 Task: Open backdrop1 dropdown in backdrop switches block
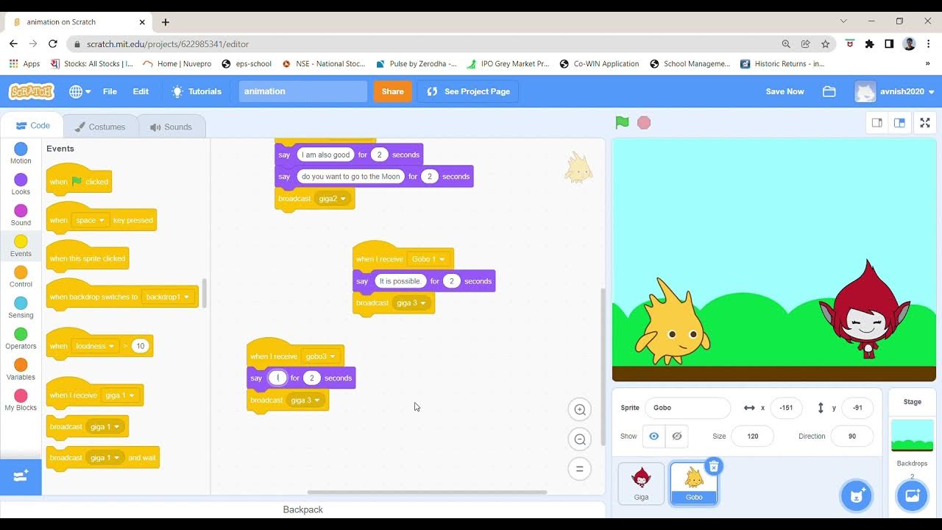point(168,297)
